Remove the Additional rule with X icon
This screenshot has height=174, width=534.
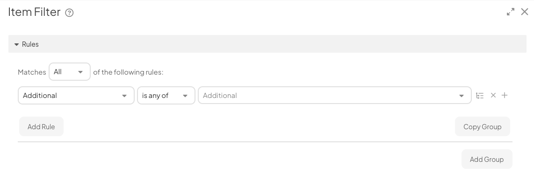(x=493, y=96)
